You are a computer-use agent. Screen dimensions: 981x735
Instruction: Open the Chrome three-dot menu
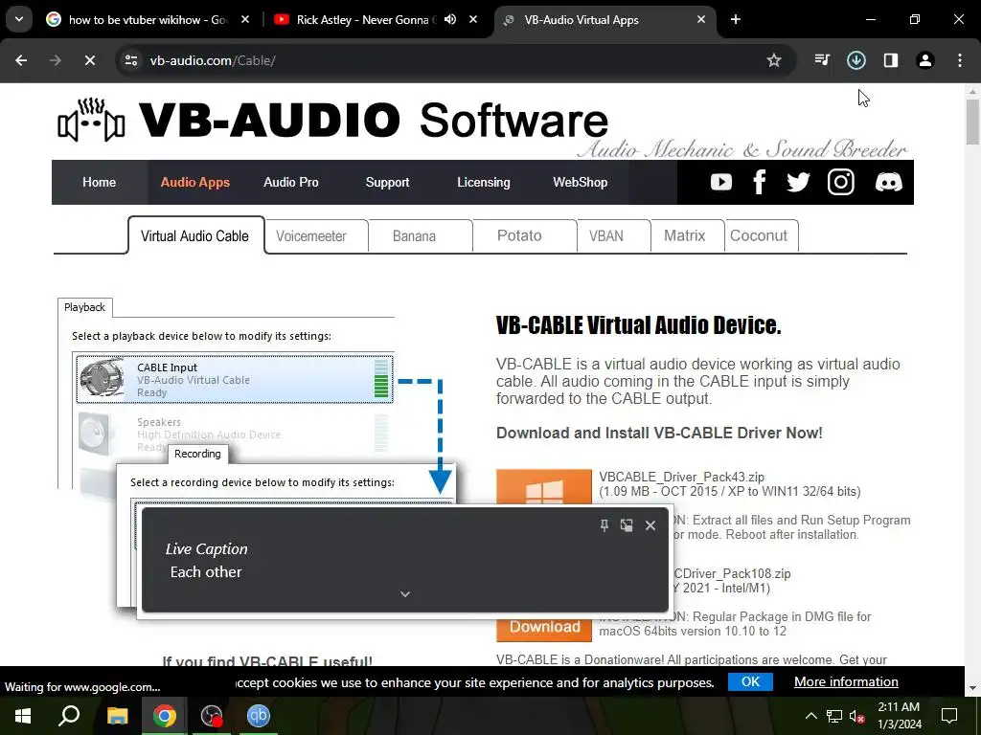pos(960,60)
